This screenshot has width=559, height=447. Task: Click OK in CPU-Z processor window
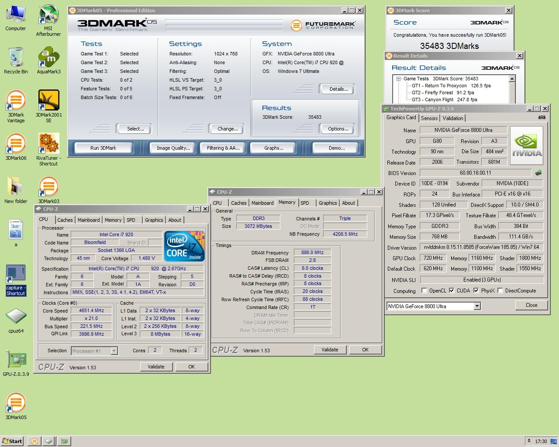[191, 367]
